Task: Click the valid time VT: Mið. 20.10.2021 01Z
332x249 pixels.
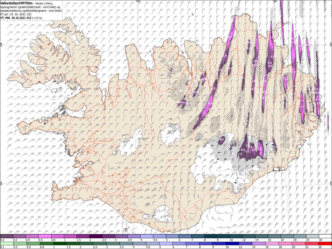Action: (x=16, y=18)
